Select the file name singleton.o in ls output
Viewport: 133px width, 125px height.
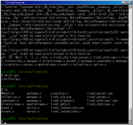pos(59,93)
